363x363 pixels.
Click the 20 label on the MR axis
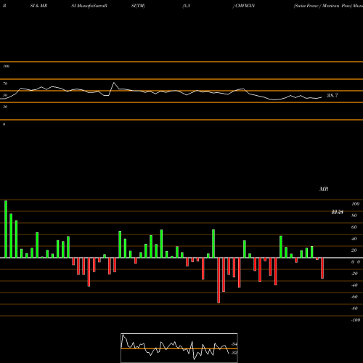[354, 250]
